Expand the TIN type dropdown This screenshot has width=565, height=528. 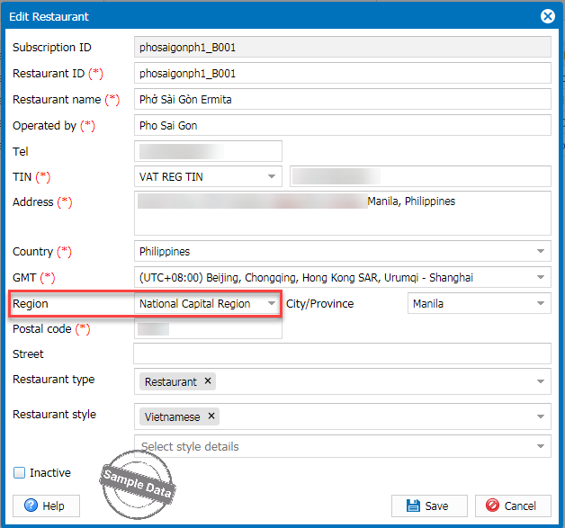(x=272, y=177)
